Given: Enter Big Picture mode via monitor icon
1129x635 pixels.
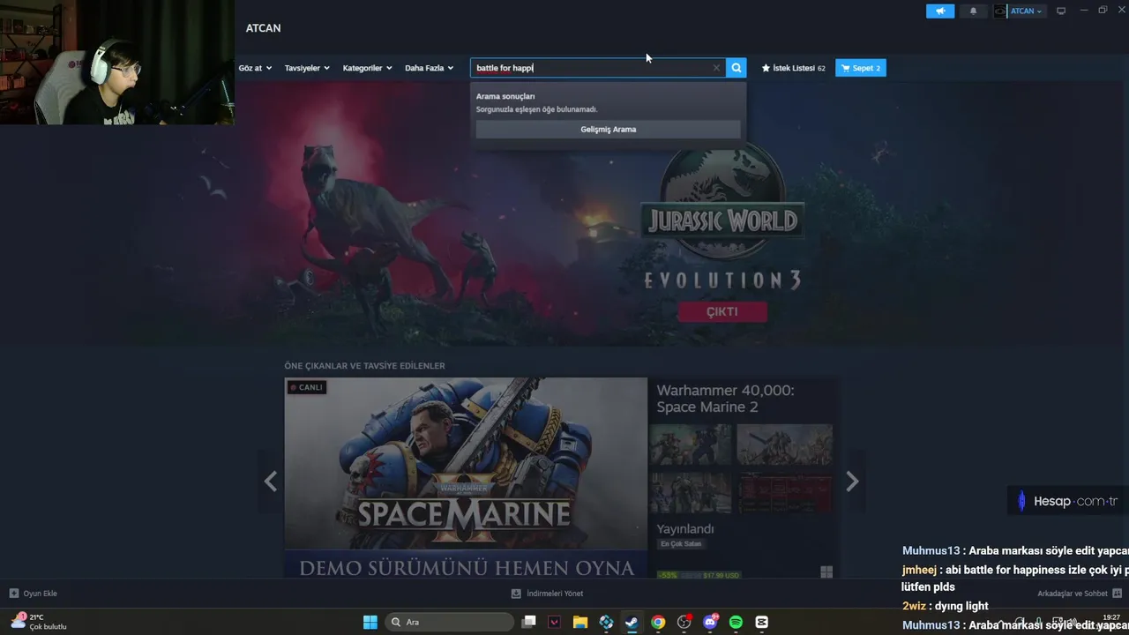Looking at the screenshot, I should (1061, 11).
